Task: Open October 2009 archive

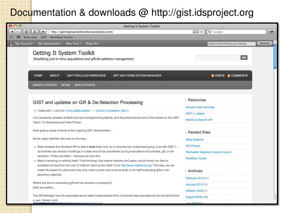Action: 194,191
